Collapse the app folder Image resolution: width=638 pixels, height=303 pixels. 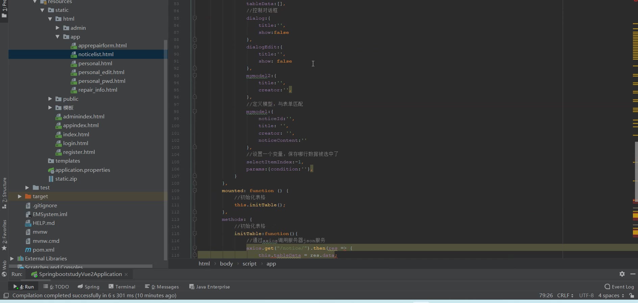pos(57,37)
